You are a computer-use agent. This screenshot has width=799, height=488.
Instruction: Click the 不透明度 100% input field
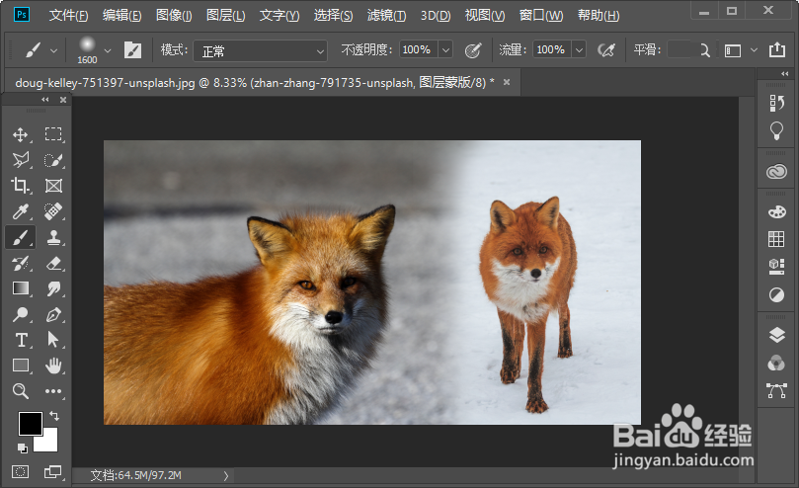coord(418,50)
